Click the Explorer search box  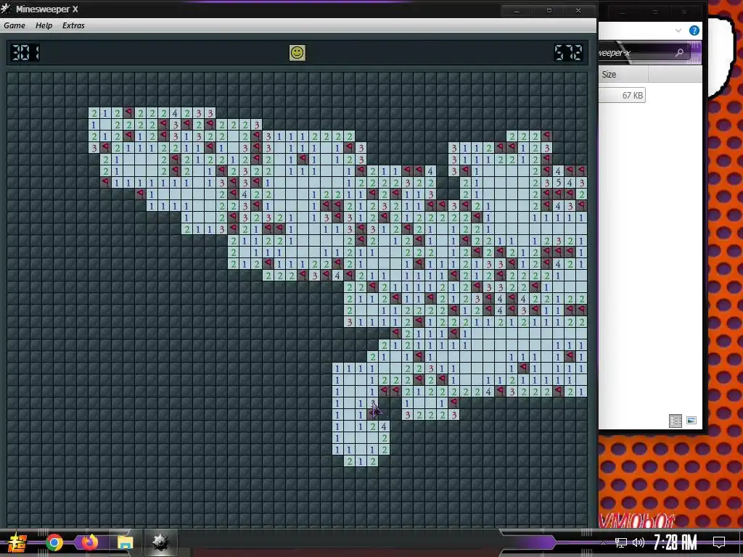642,52
